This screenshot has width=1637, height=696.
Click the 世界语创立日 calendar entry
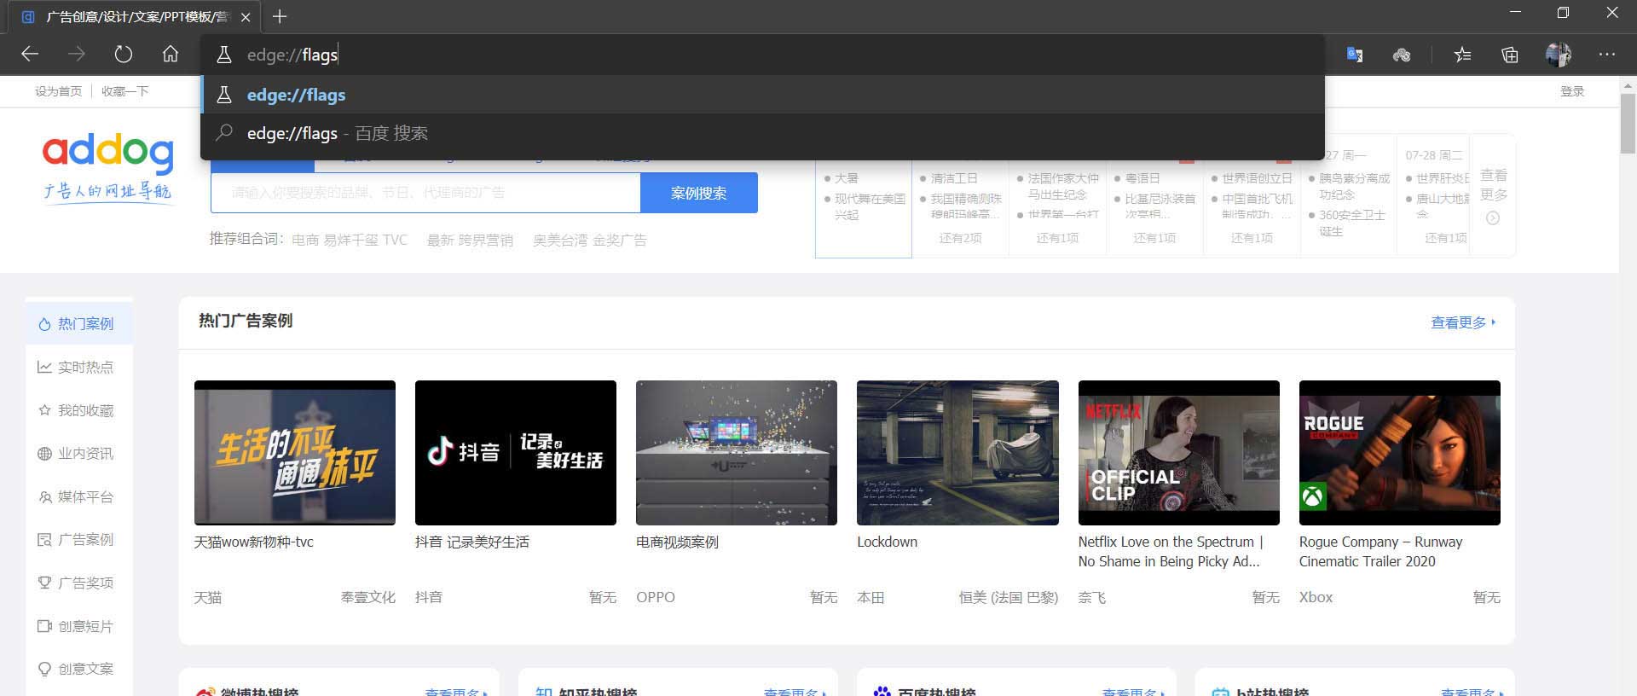[x=1258, y=178]
